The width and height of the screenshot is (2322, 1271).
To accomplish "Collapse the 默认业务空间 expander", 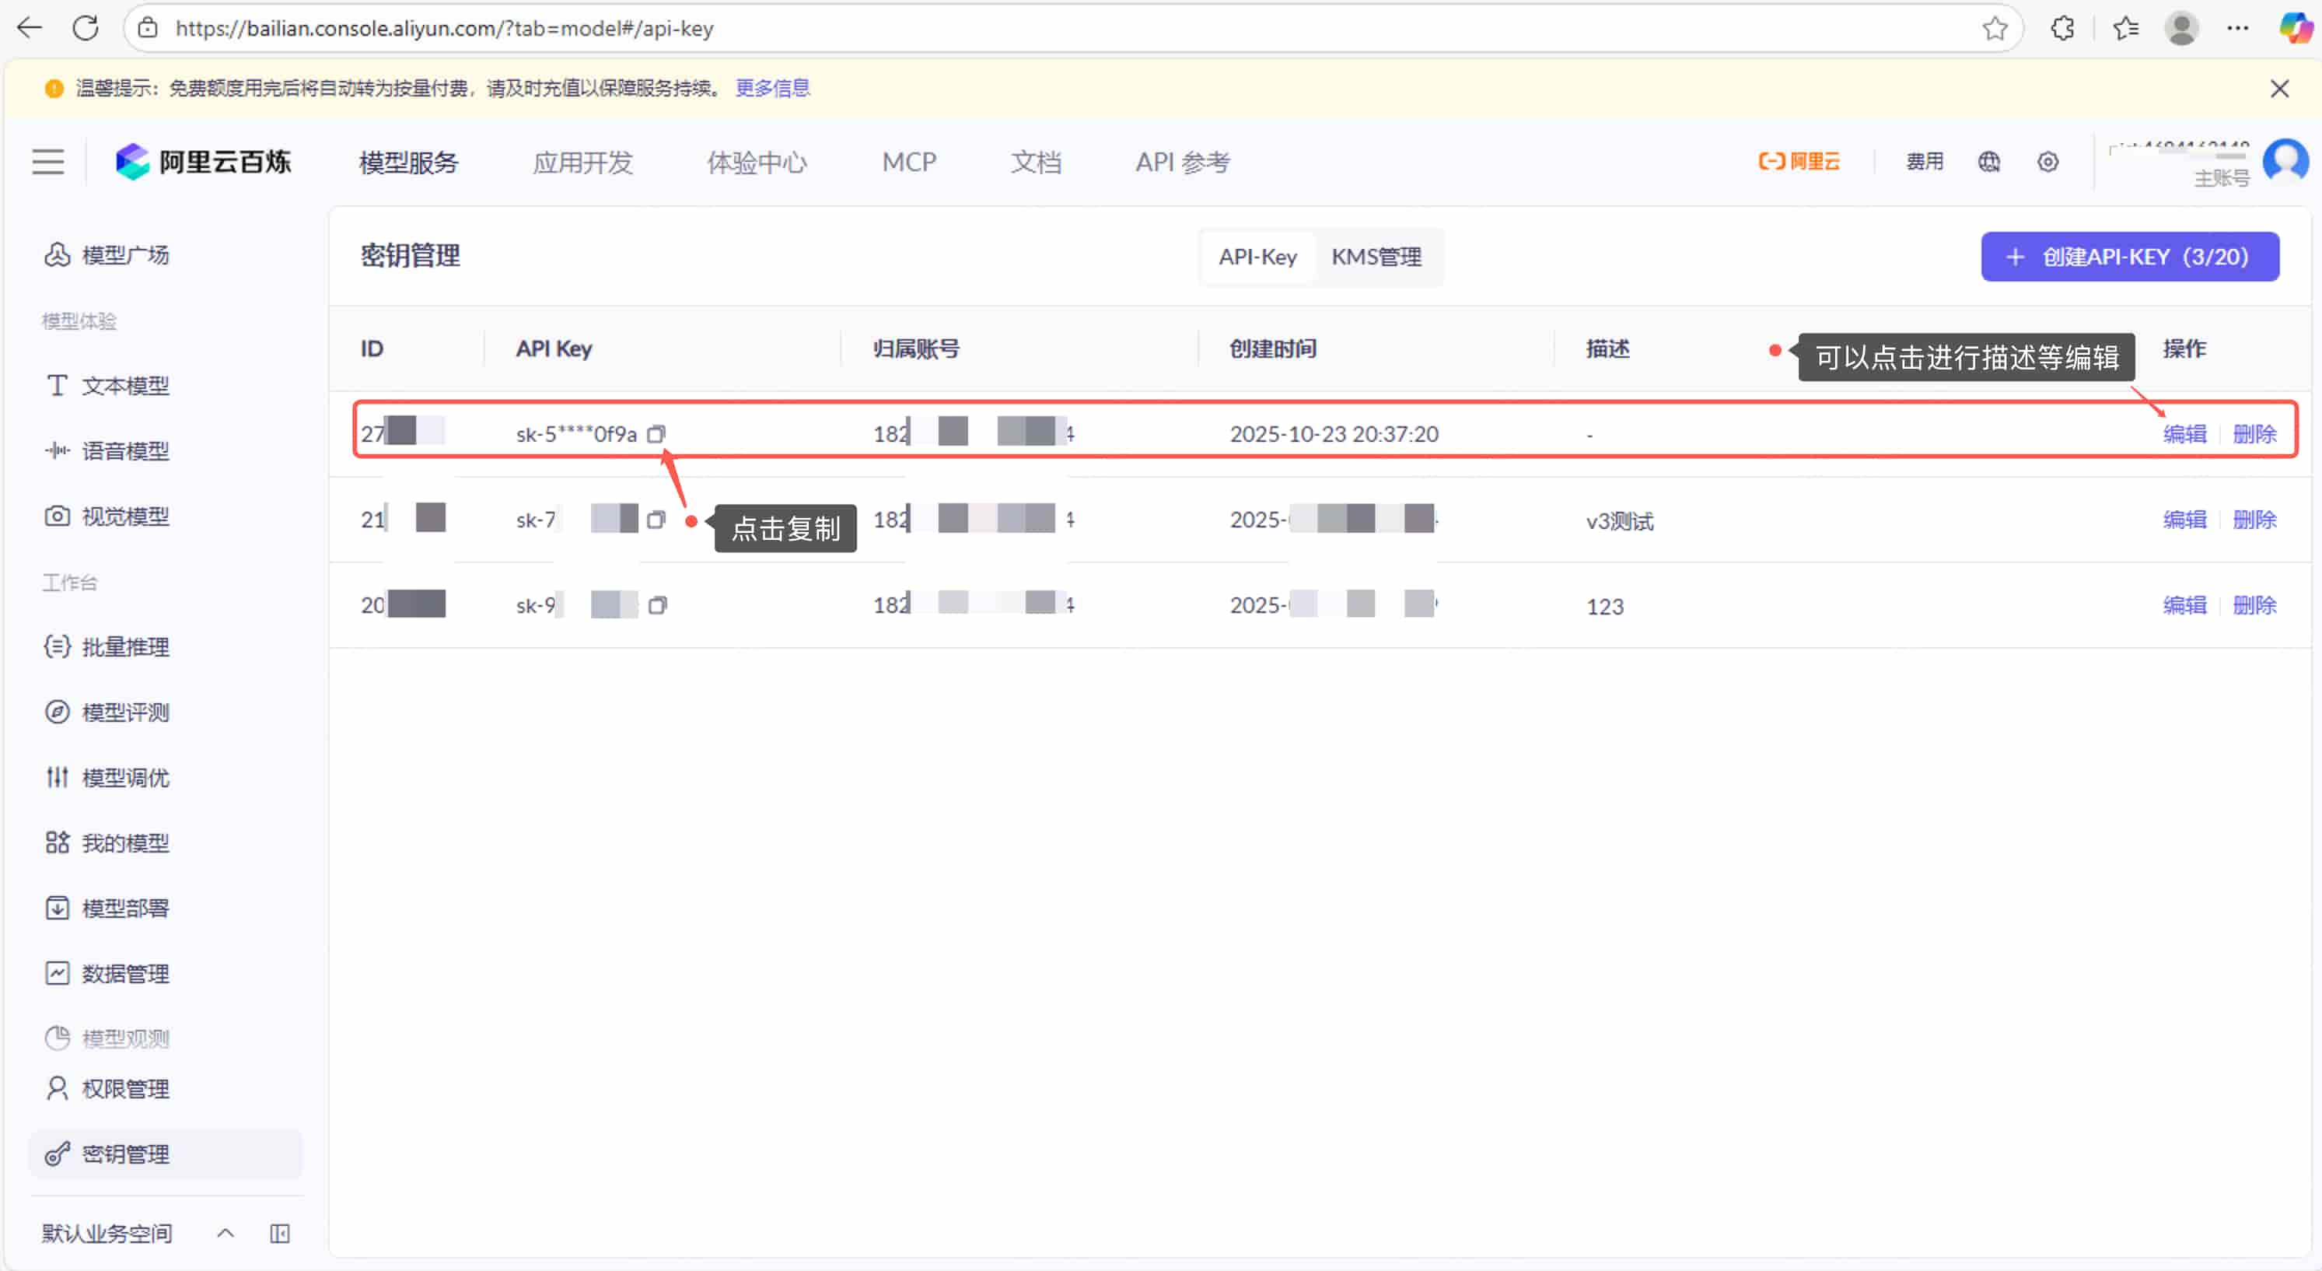I will [x=225, y=1233].
